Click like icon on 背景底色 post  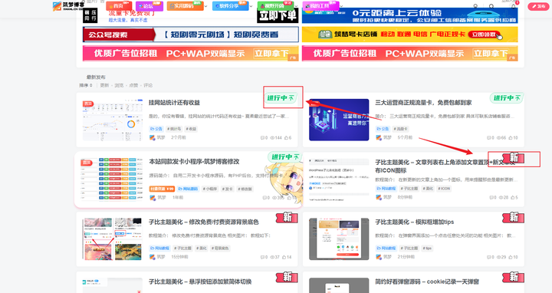point(284,257)
